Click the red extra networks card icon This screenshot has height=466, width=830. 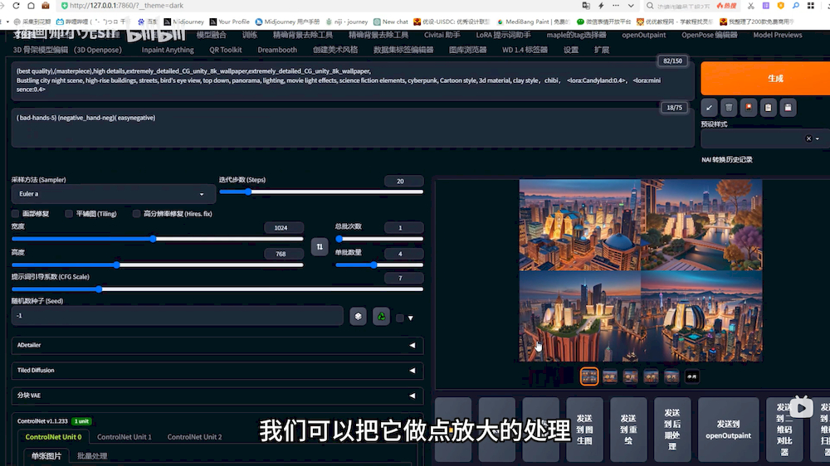pos(749,107)
